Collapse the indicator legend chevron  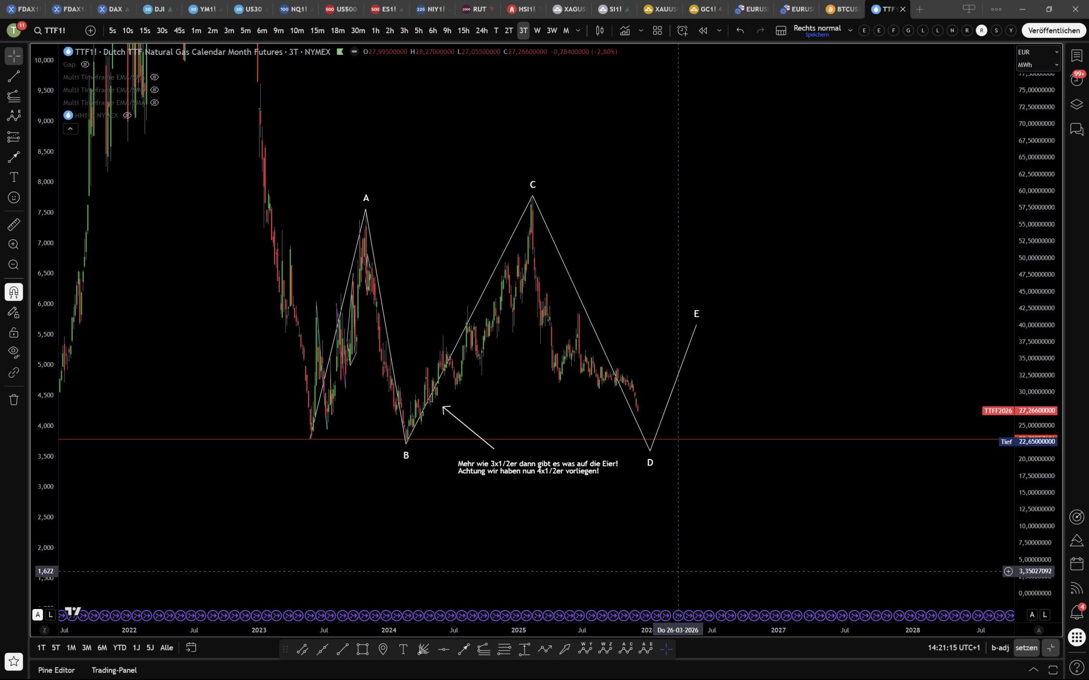click(70, 129)
